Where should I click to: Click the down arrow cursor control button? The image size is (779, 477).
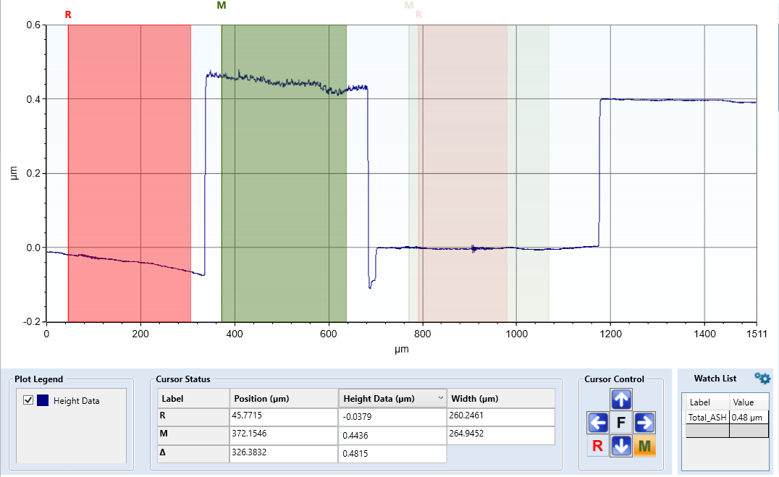click(621, 446)
